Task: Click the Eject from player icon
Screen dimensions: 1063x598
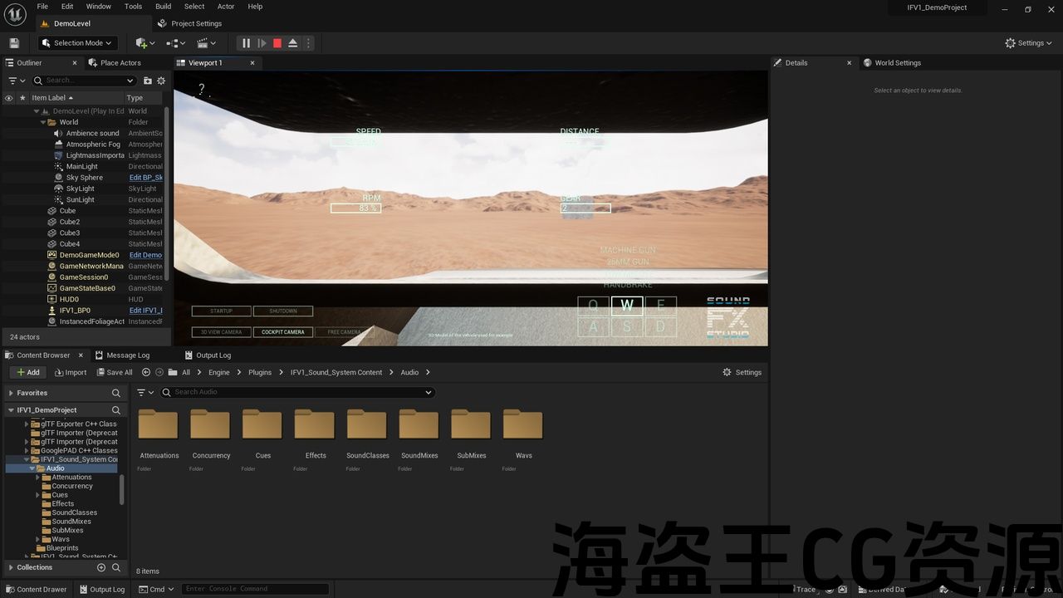Action: click(293, 43)
